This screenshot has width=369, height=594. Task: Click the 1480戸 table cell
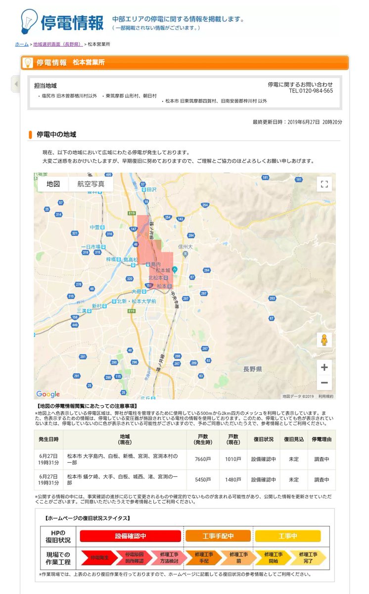[232, 480]
